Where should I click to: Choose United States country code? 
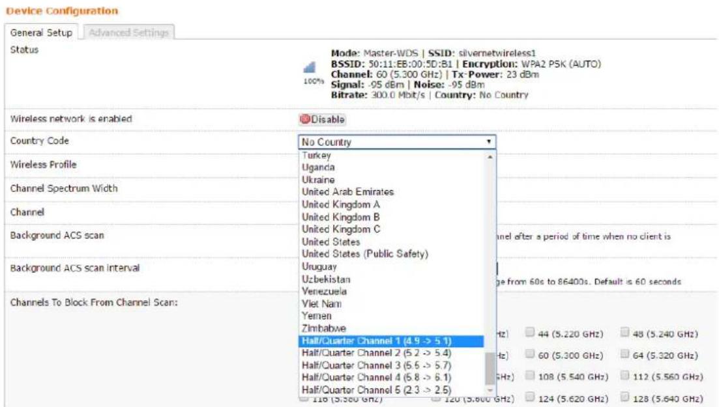330,242
